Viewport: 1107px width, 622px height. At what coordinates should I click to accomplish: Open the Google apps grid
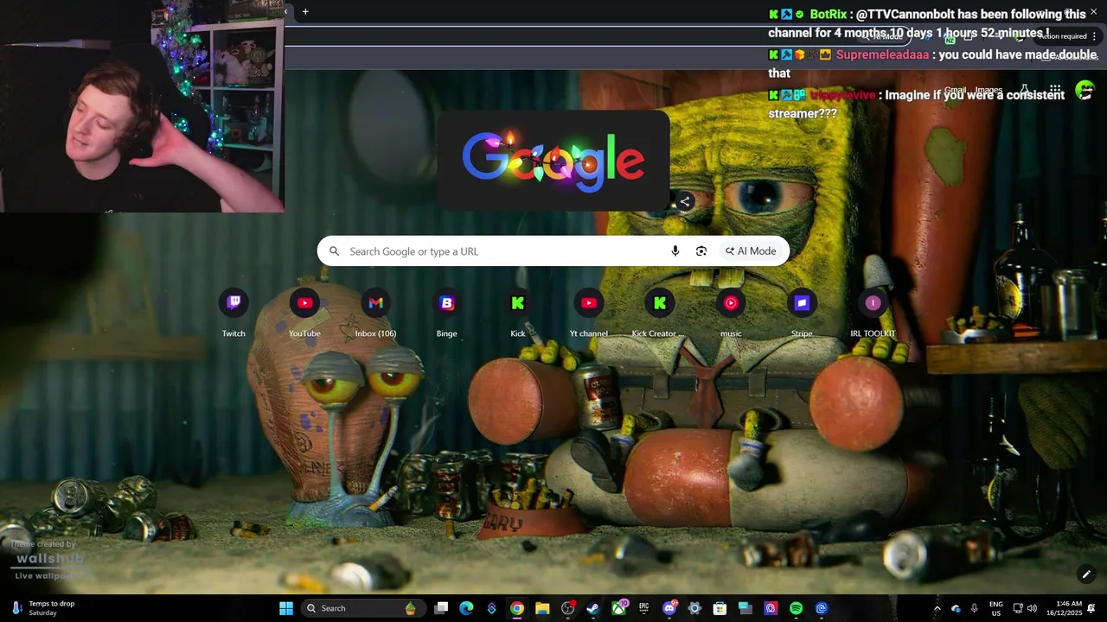pos(1055,90)
